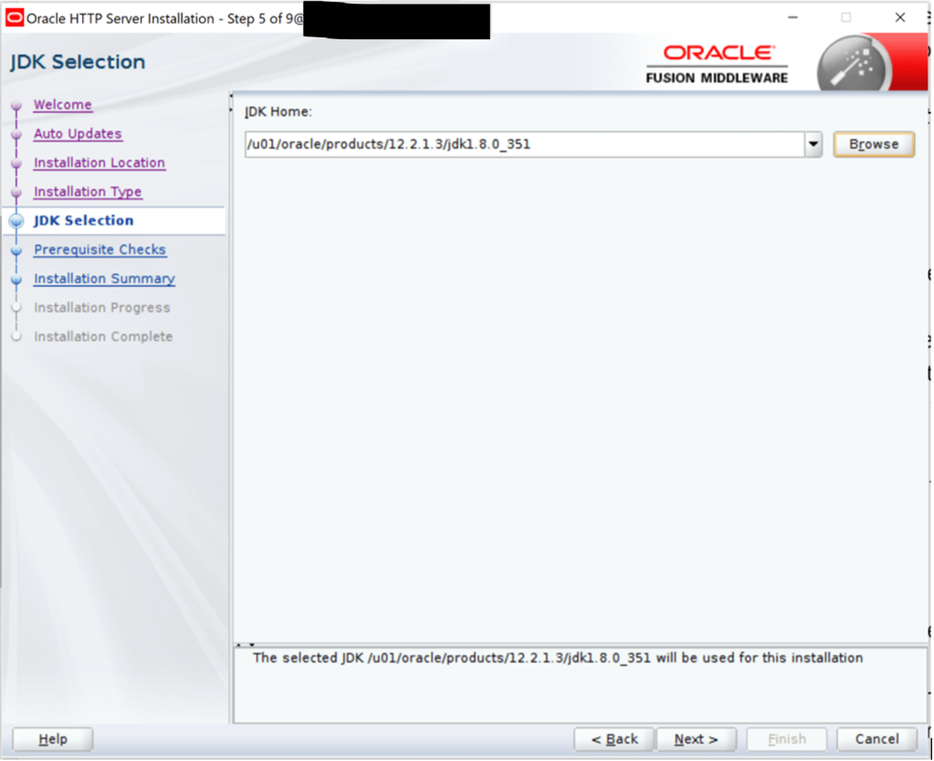This screenshot has width=934, height=761.
Task: Select the Installation Summary step
Action: (x=104, y=280)
